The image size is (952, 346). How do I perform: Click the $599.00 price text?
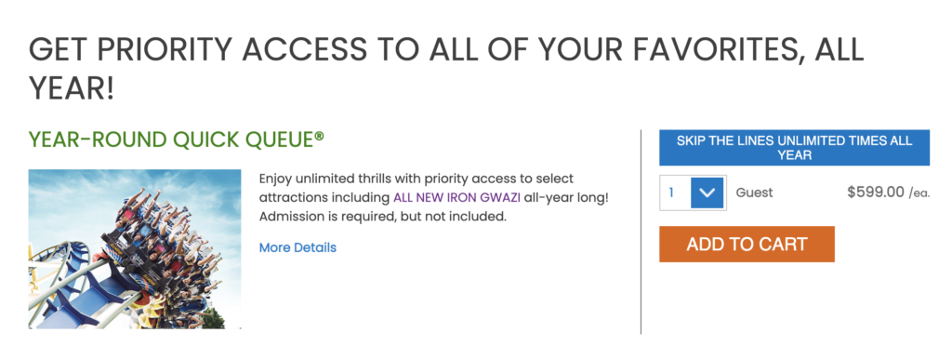[x=876, y=193]
